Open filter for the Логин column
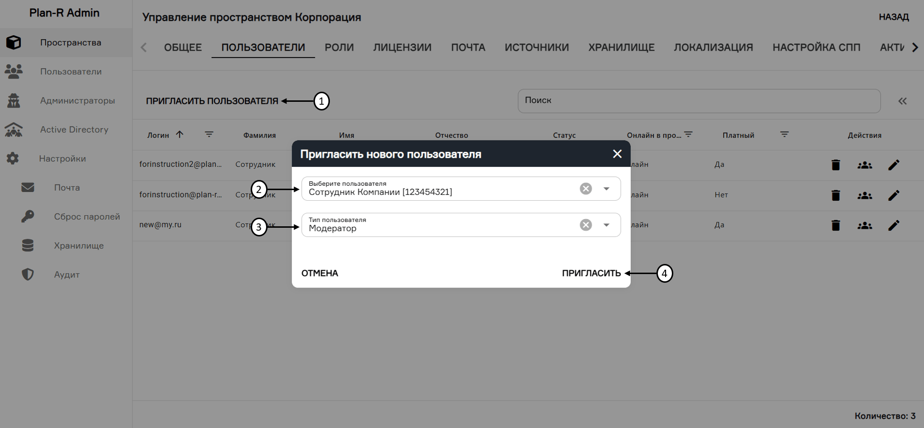The height and width of the screenshot is (428, 924). click(x=209, y=135)
